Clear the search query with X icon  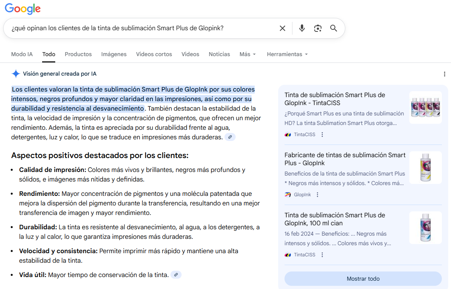(x=283, y=28)
